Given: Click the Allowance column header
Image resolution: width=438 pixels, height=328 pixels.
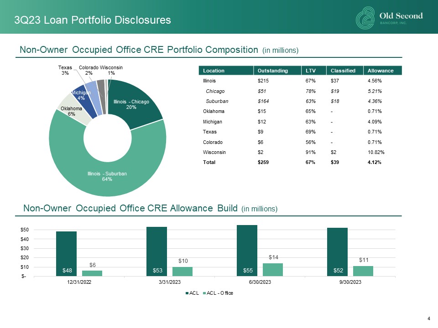Looking at the screenshot, I should [x=380, y=71].
